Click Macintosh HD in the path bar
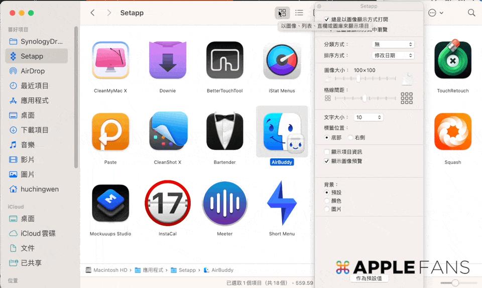 (x=106, y=270)
